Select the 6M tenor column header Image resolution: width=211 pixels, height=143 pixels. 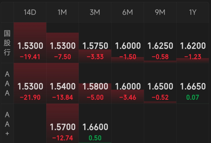pos(127,12)
